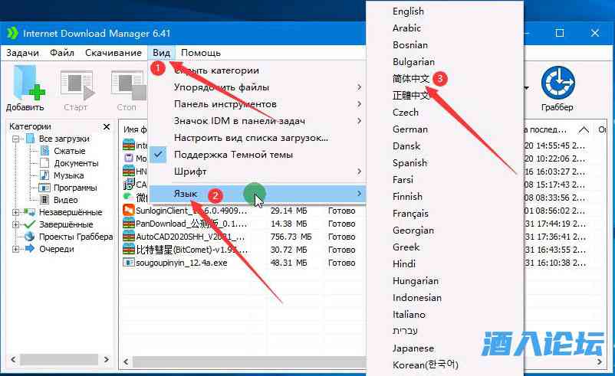This screenshot has width=615, height=376.
Task: Collapse the Все загрузки tree node
Action: coord(15,139)
